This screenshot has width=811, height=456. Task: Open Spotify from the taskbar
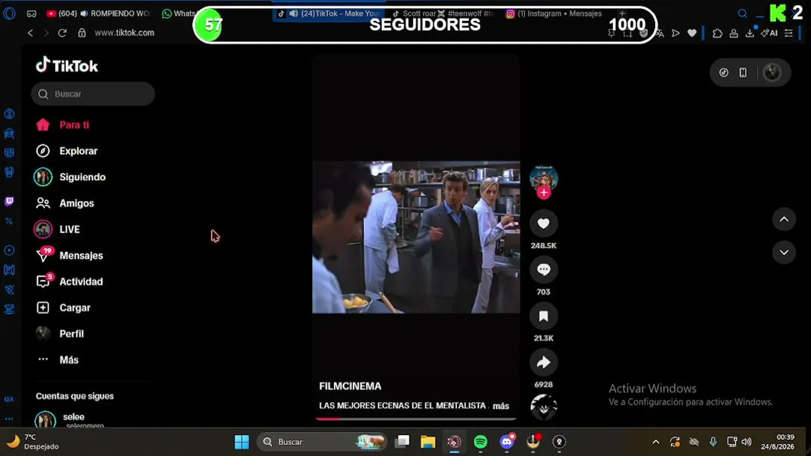[x=480, y=442]
